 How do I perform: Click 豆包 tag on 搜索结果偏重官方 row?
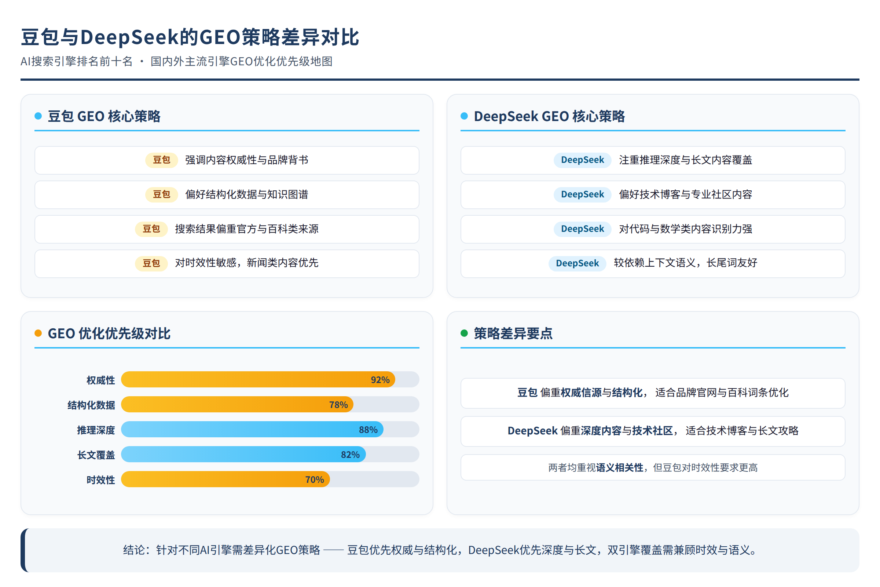point(151,229)
